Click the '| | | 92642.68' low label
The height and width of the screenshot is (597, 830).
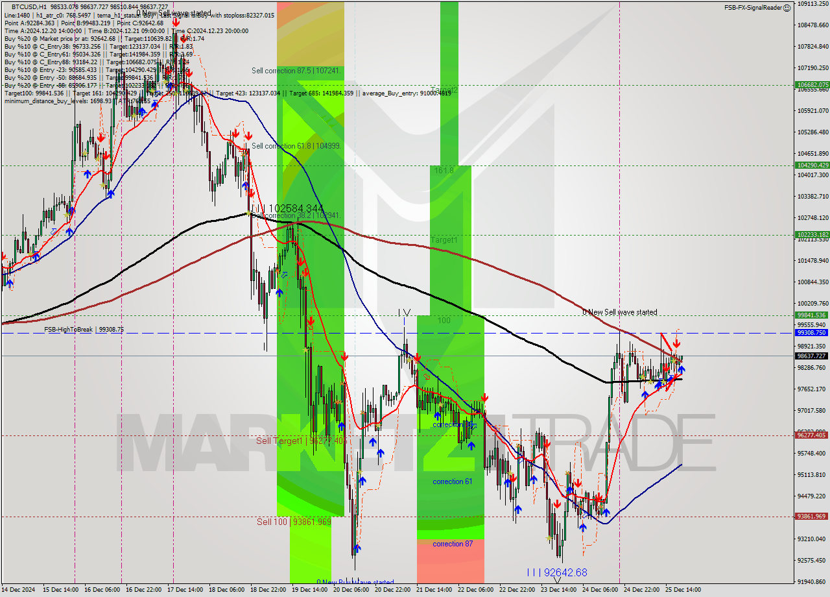(556, 572)
